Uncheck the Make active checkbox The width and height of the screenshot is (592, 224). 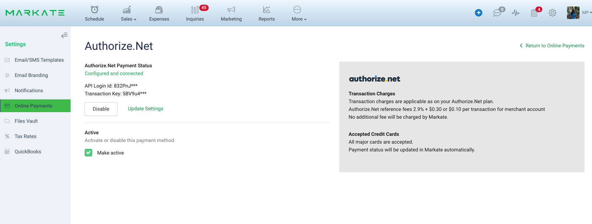pos(88,153)
